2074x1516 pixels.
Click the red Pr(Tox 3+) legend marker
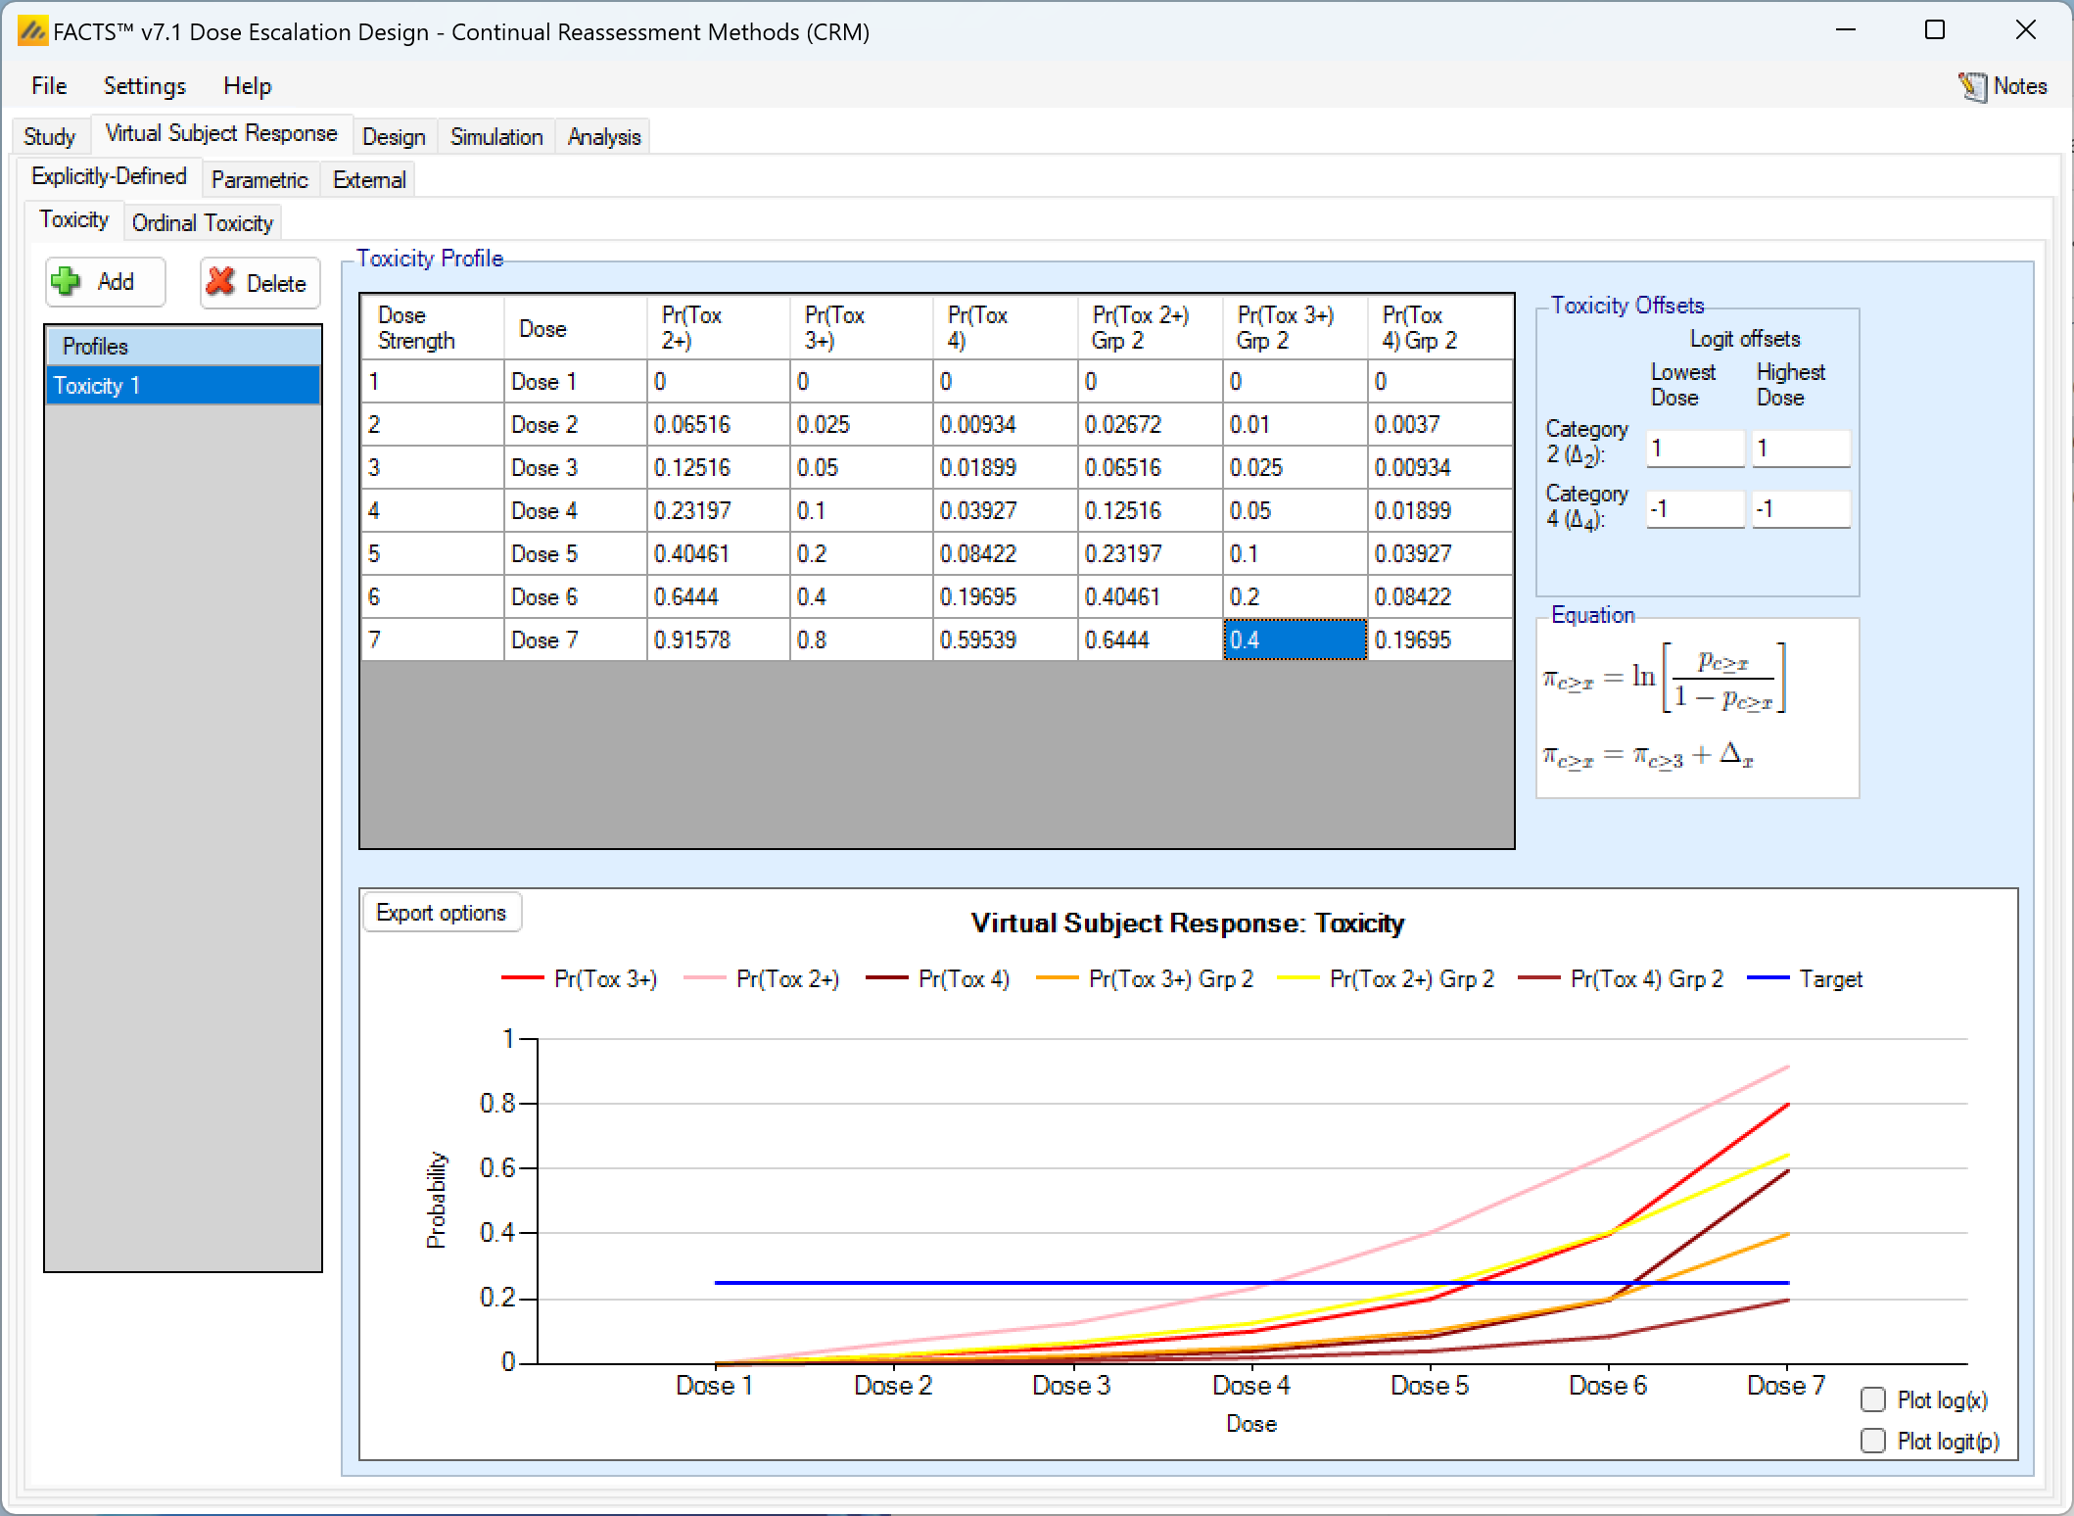click(522, 978)
